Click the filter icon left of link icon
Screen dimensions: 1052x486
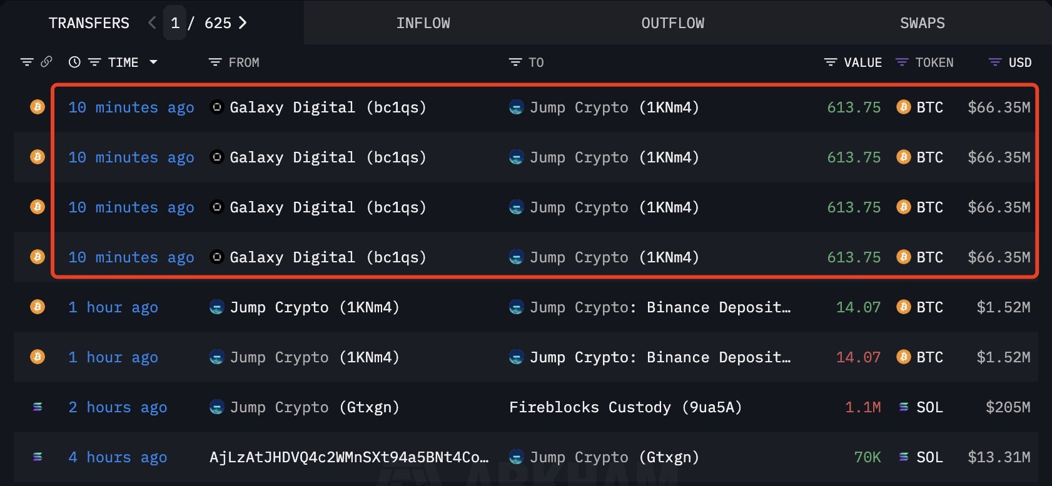(27, 62)
